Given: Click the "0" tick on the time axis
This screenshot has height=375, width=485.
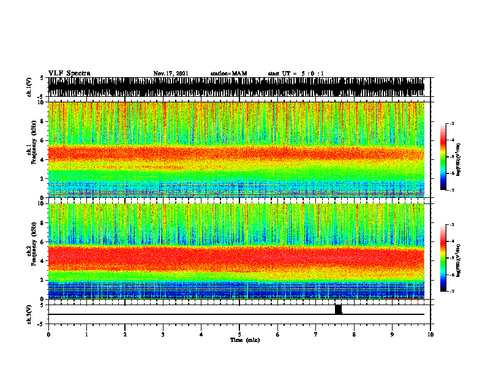Looking at the screenshot, I should click(x=48, y=335).
